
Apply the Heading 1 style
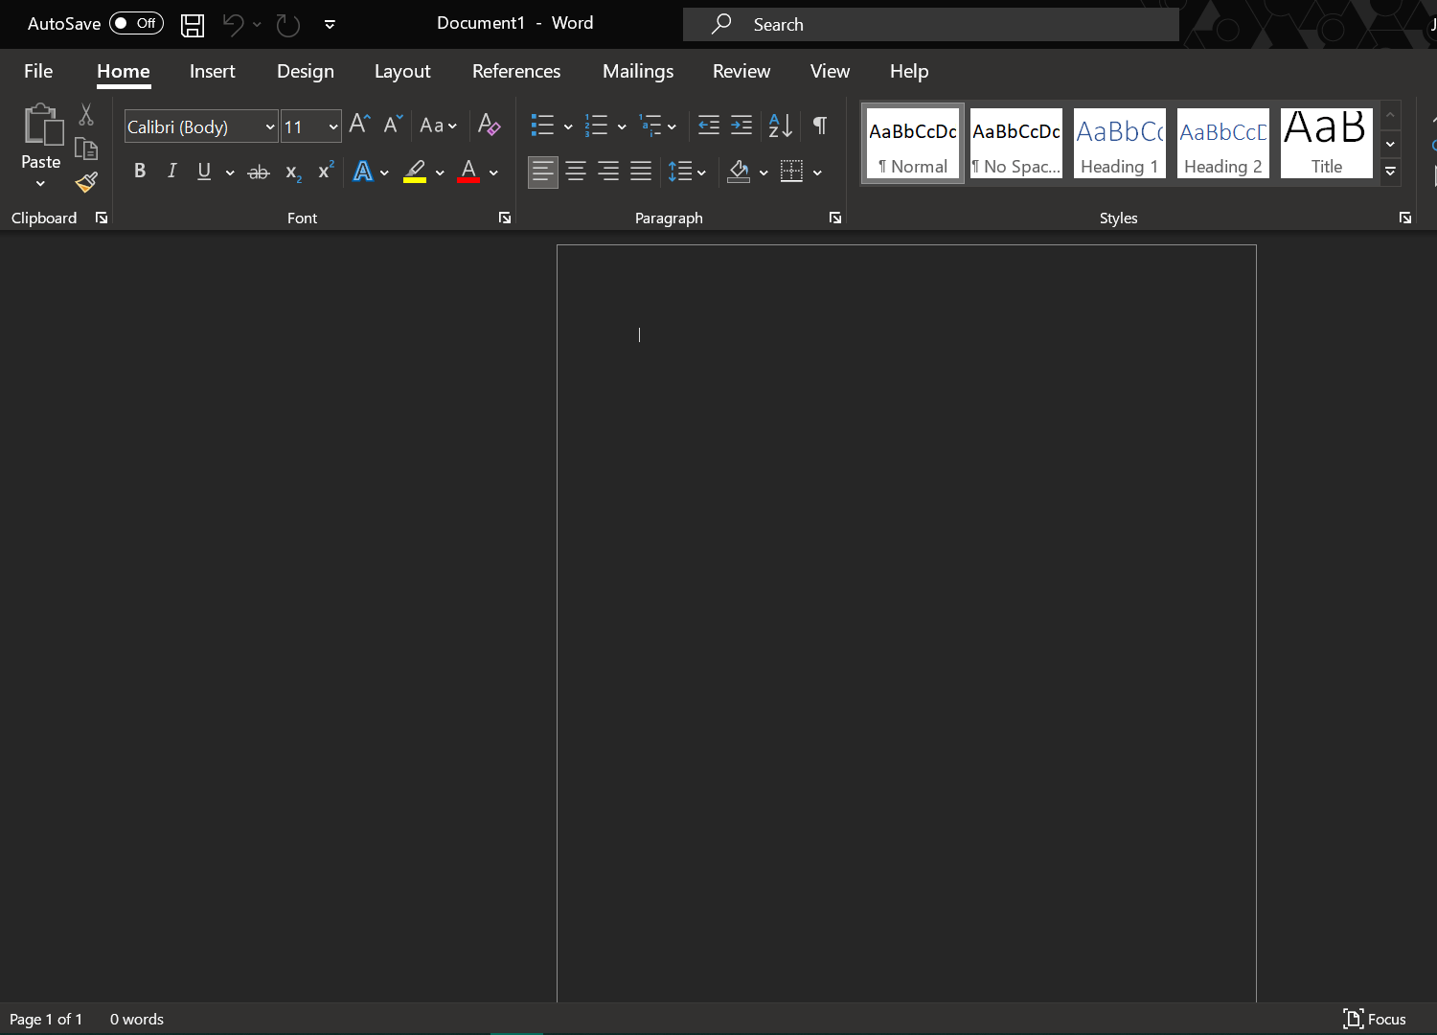(1120, 144)
